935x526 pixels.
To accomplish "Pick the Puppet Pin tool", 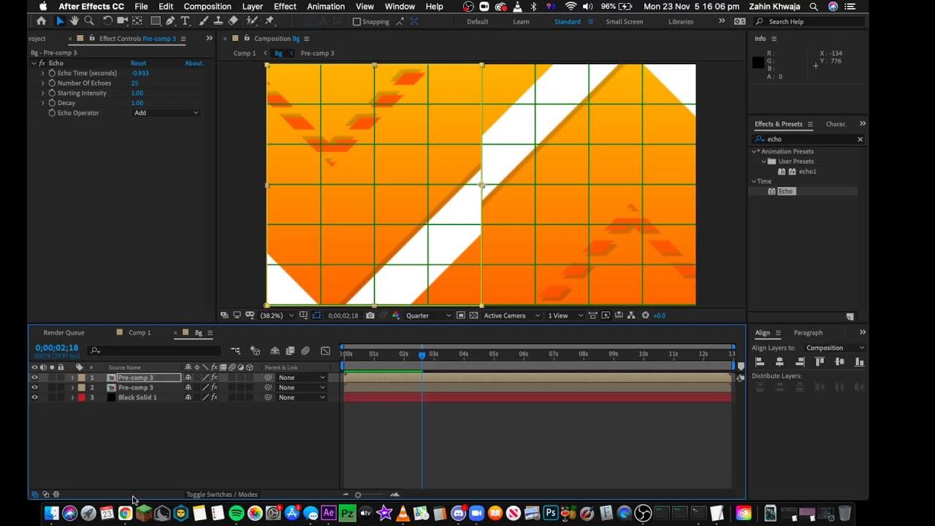I will click(x=270, y=21).
